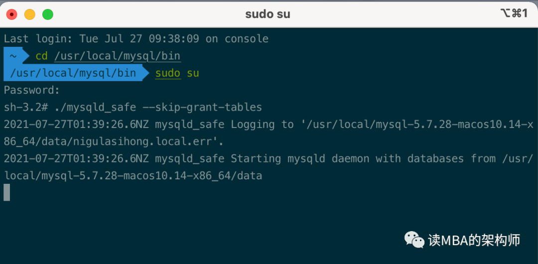Click the 'cd' command text
Viewport: 538px width, 264px height.
(x=41, y=56)
